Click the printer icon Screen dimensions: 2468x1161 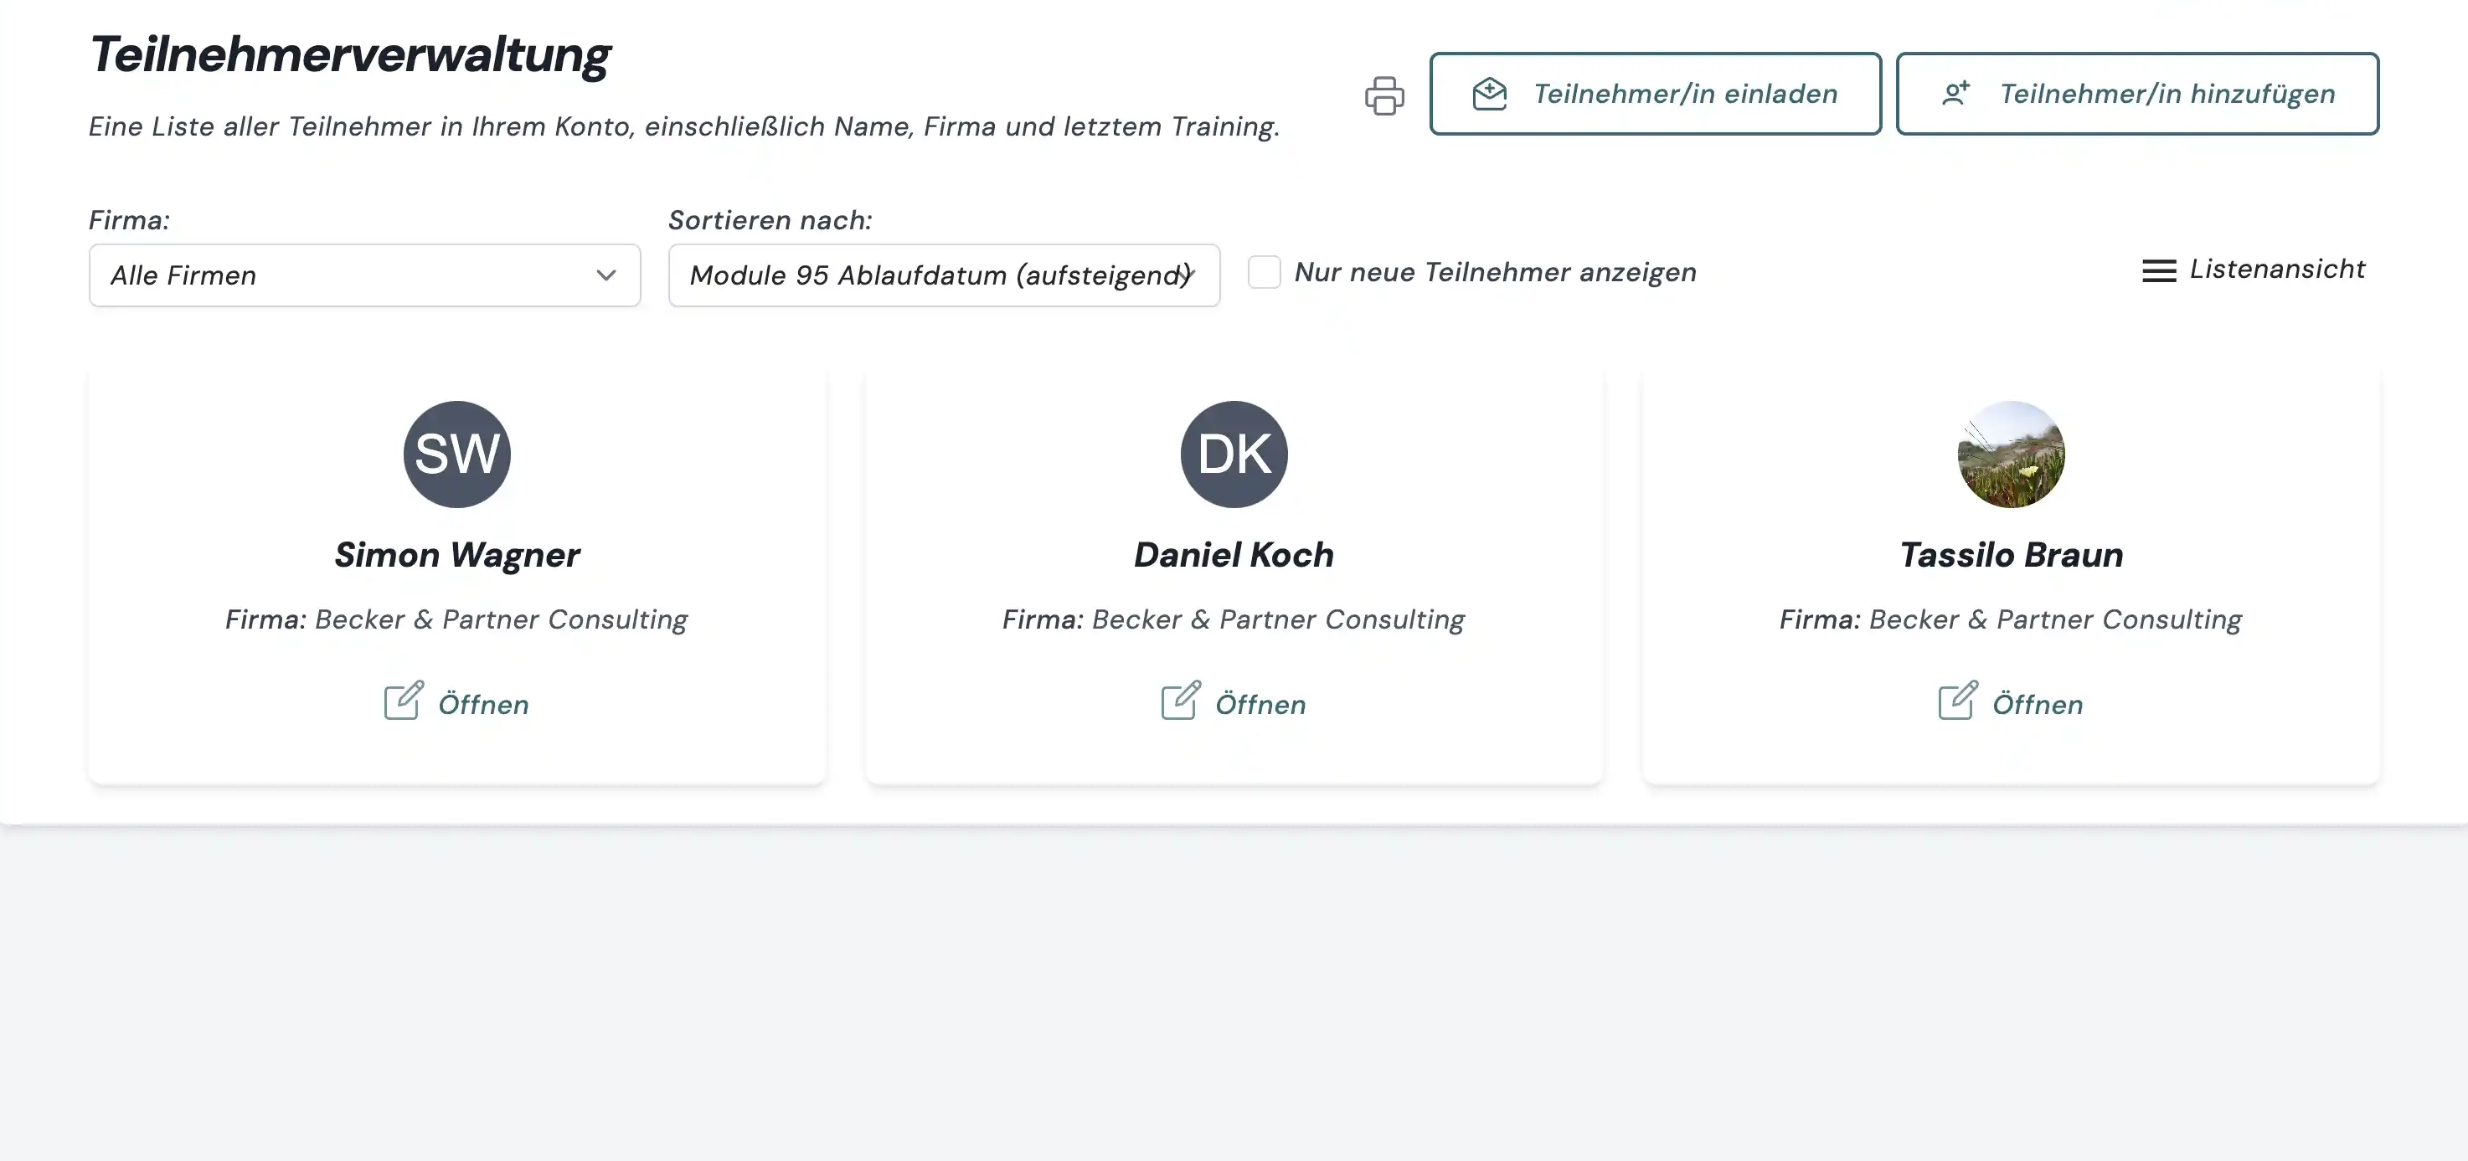coord(1384,95)
